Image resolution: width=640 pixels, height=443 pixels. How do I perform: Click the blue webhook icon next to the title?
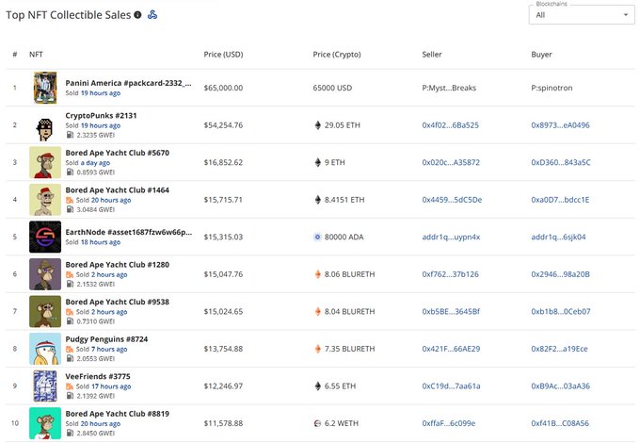tap(152, 15)
